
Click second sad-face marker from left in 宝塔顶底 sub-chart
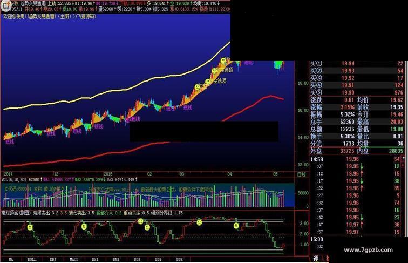point(84,226)
